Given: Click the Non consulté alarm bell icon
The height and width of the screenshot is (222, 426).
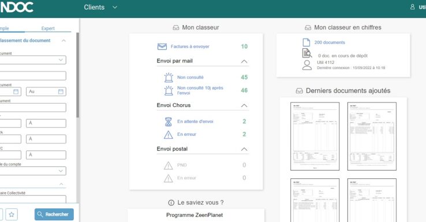Looking at the screenshot, I should click(x=169, y=78).
